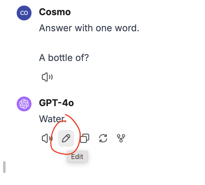Hit the circular arrows icon
This screenshot has width=205, height=185.
point(103,138)
